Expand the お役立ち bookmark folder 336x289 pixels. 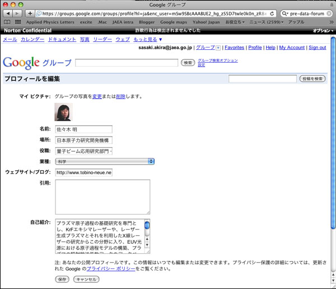coord(235,22)
